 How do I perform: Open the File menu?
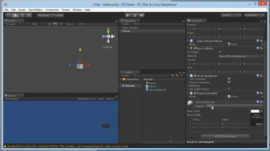click(x=6, y=10)
